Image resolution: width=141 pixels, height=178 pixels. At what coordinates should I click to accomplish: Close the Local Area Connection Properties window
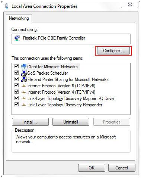[130, 5]
